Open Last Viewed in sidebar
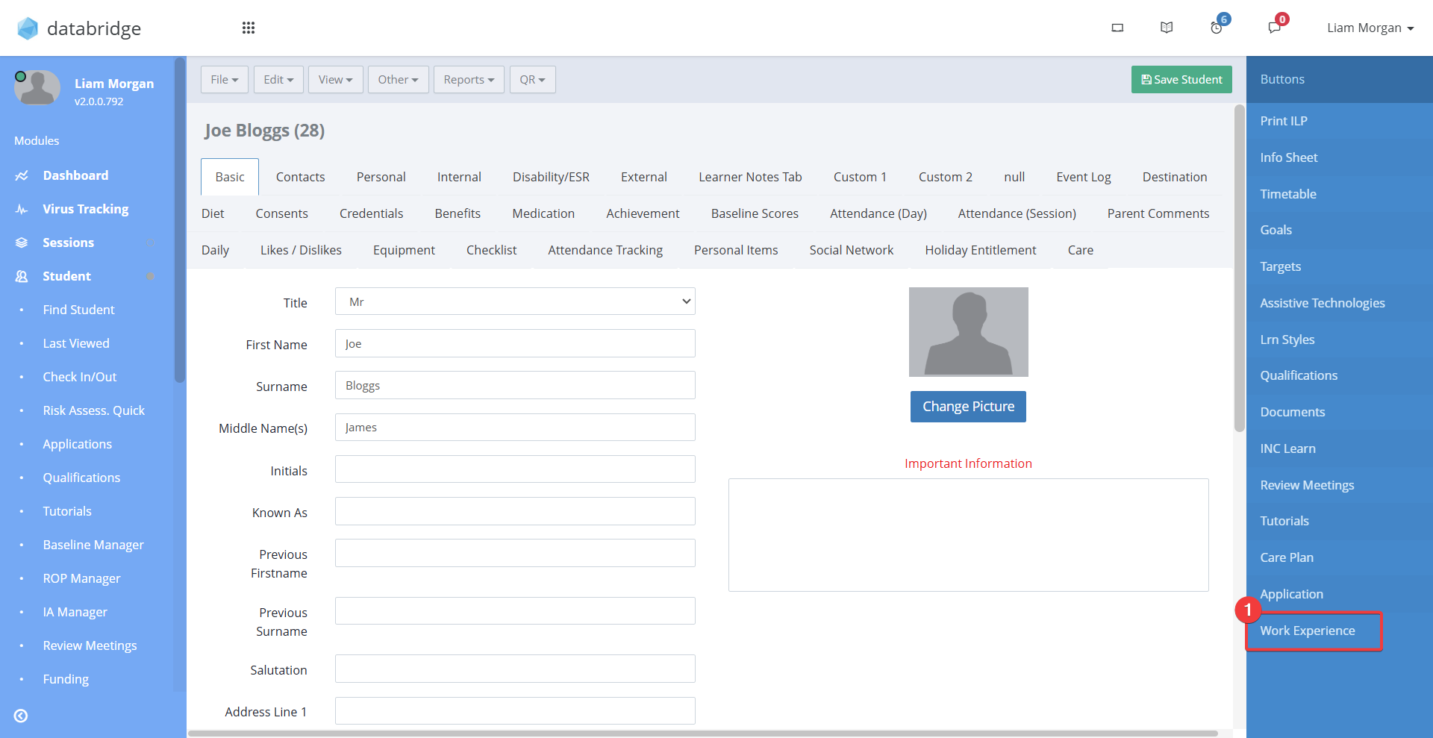This screenshot has height=738, width=1433. 76,343
